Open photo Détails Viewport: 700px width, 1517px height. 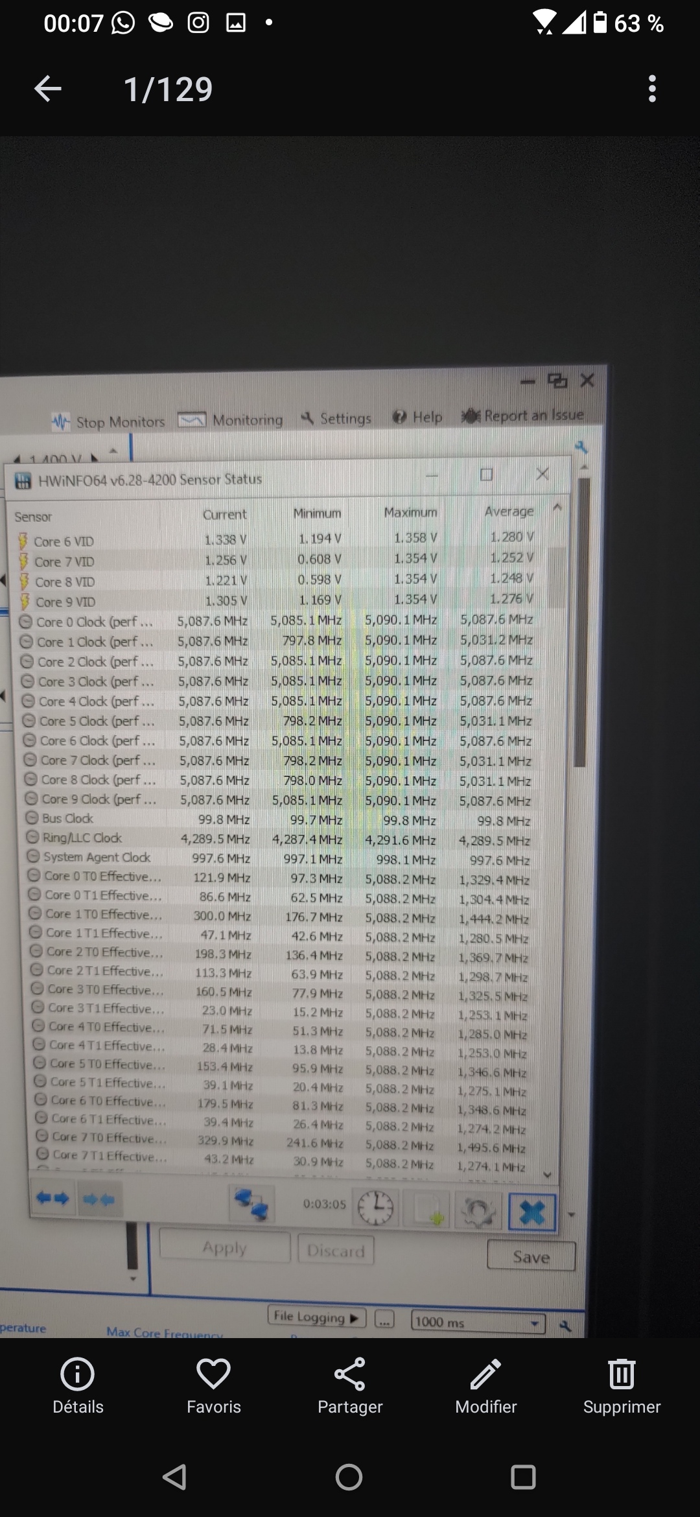point(78,1387)
